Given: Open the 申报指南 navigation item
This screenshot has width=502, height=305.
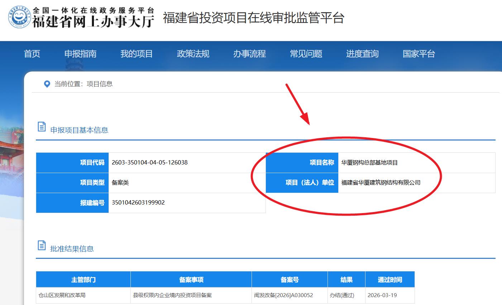Looking at the screenshot, I should point(80,54).
